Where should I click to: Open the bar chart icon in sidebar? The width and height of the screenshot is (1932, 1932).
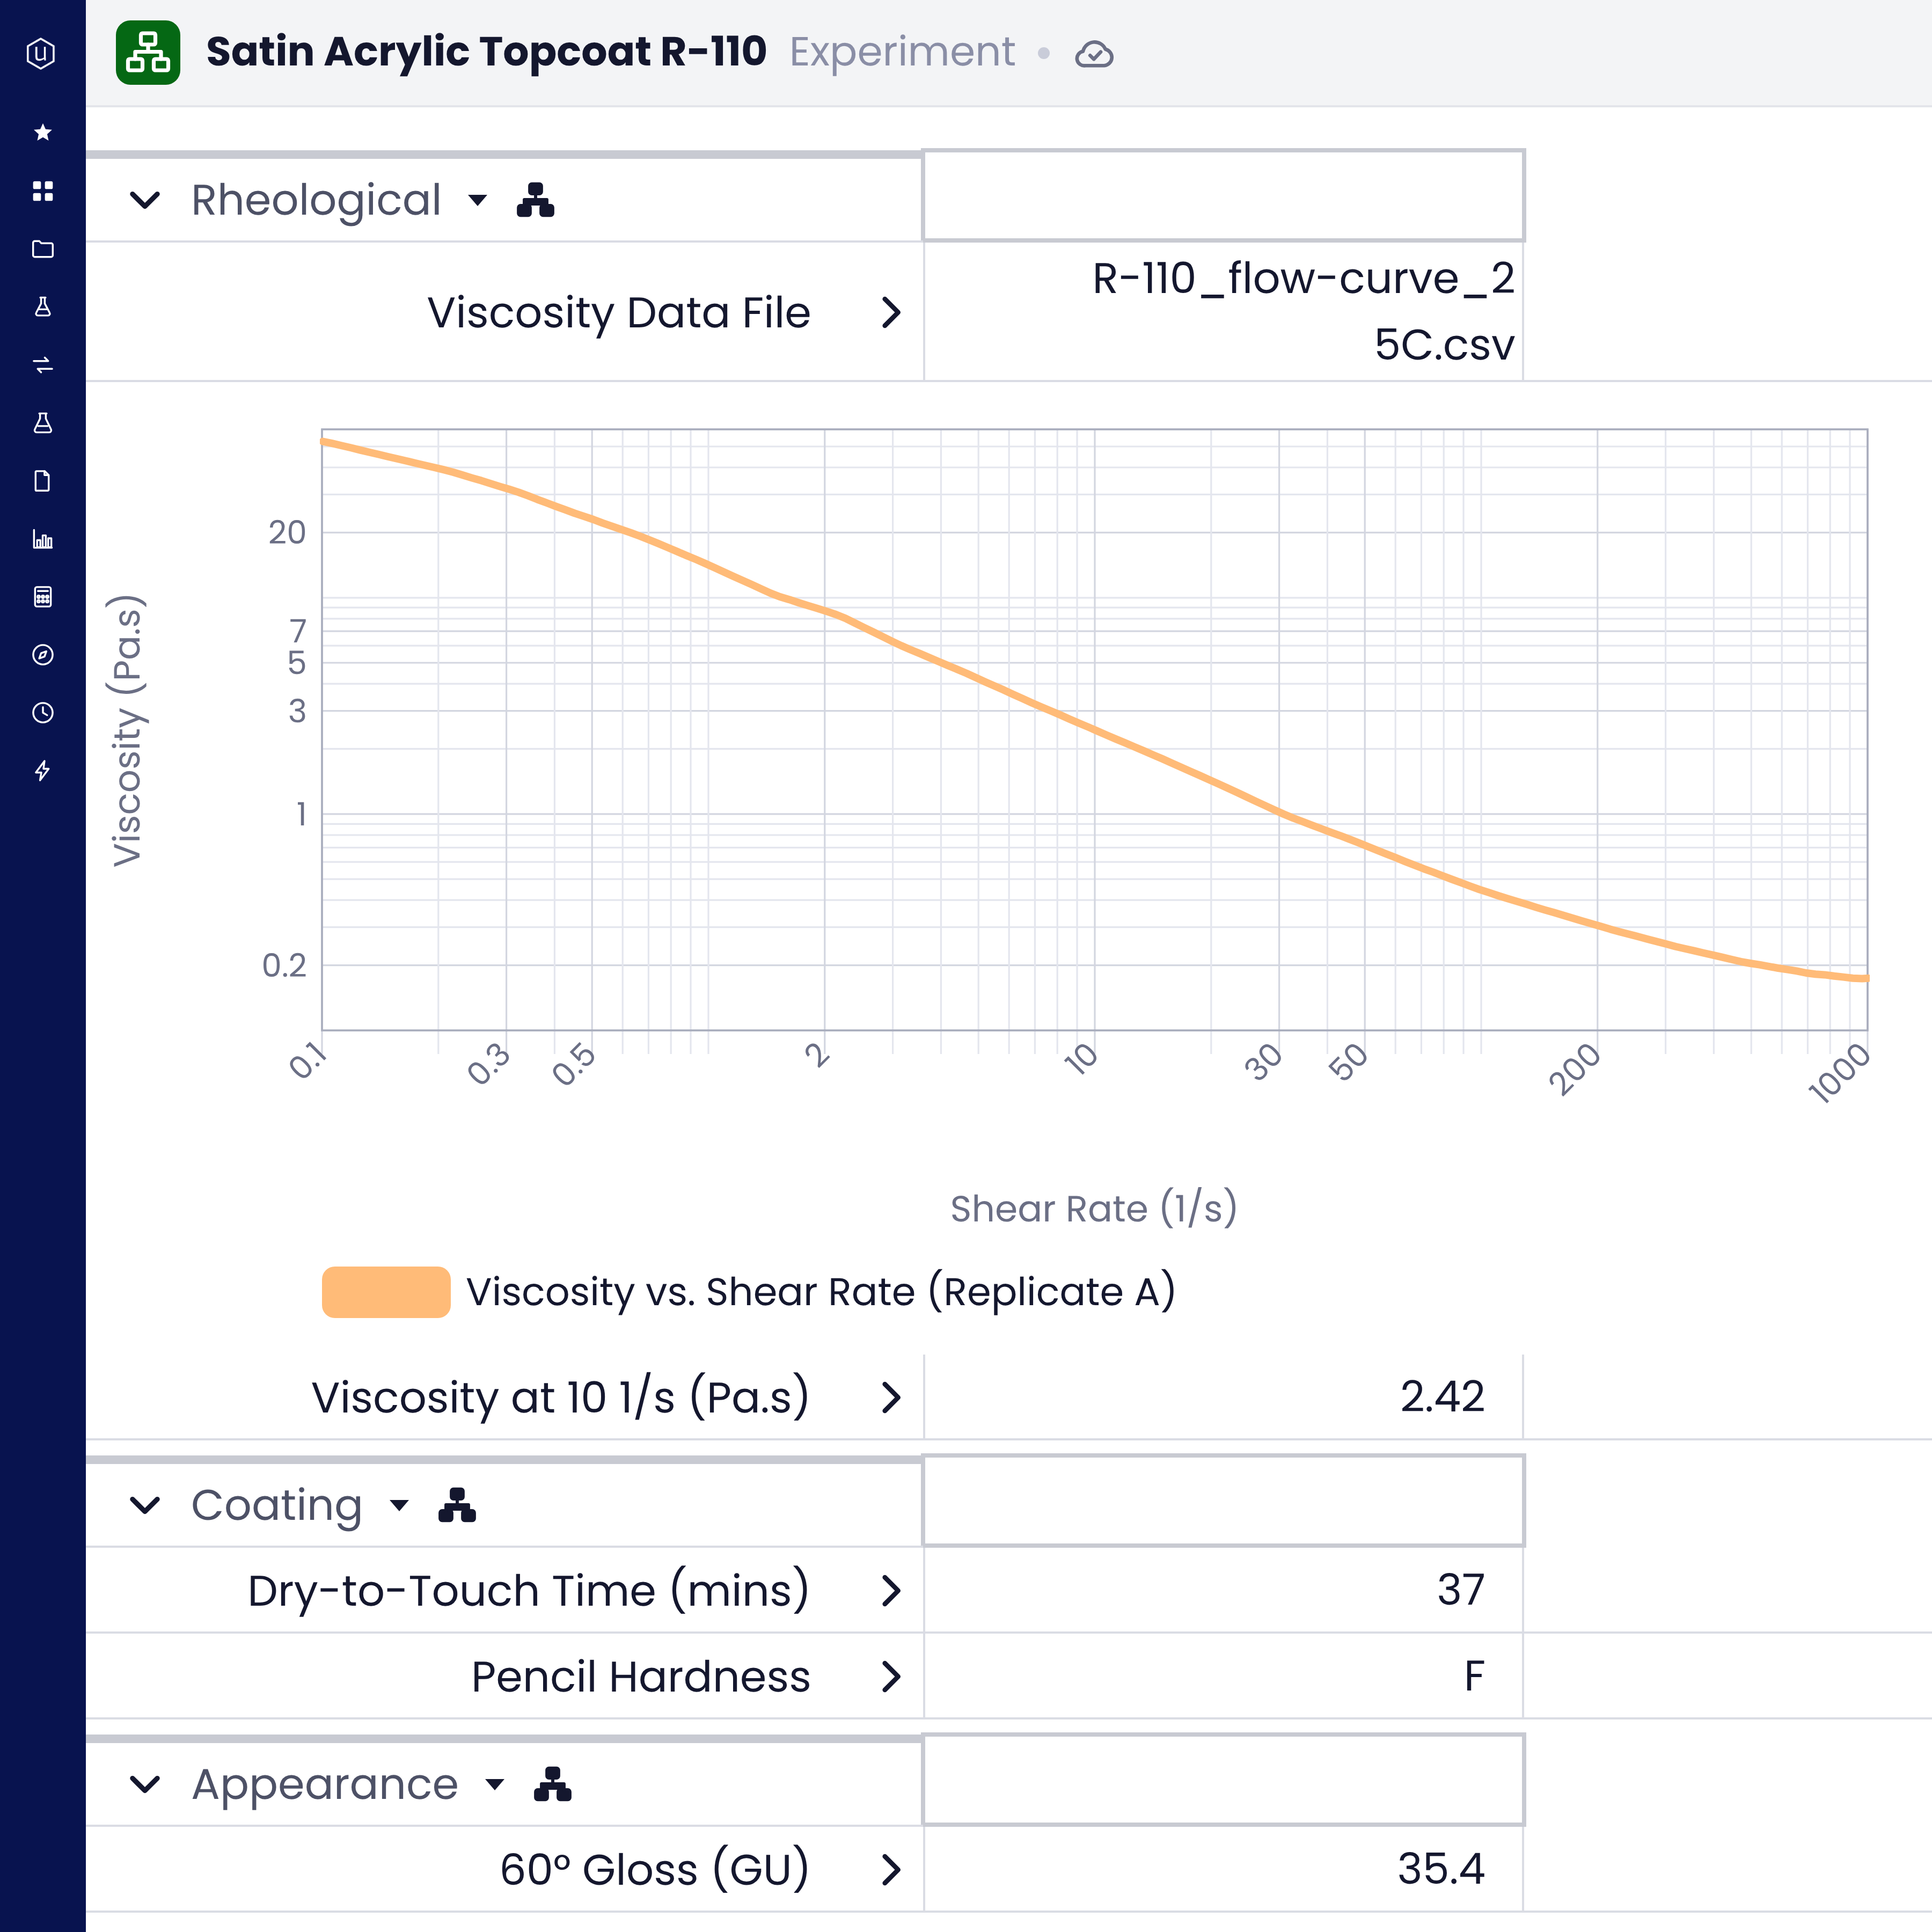tap(42, 539)
